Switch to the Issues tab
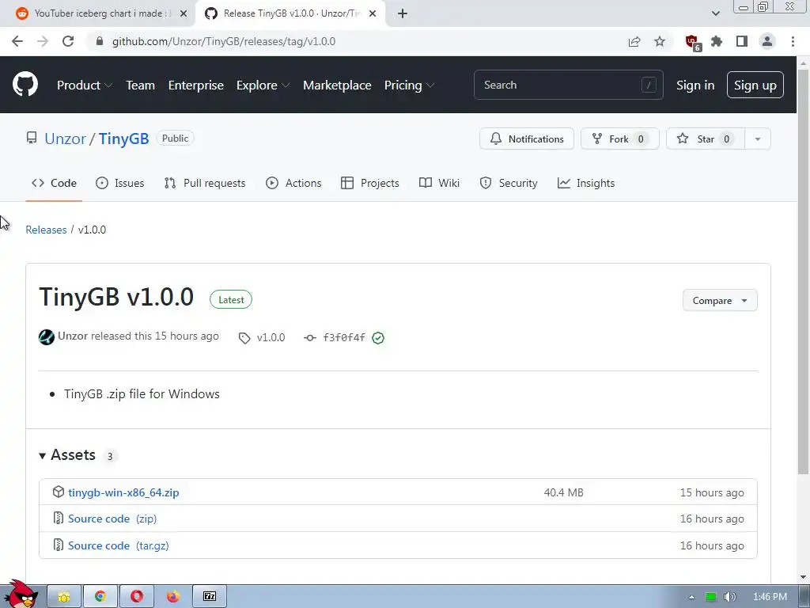The height and width of the screenshot is (608, 810). coord(120,183)
